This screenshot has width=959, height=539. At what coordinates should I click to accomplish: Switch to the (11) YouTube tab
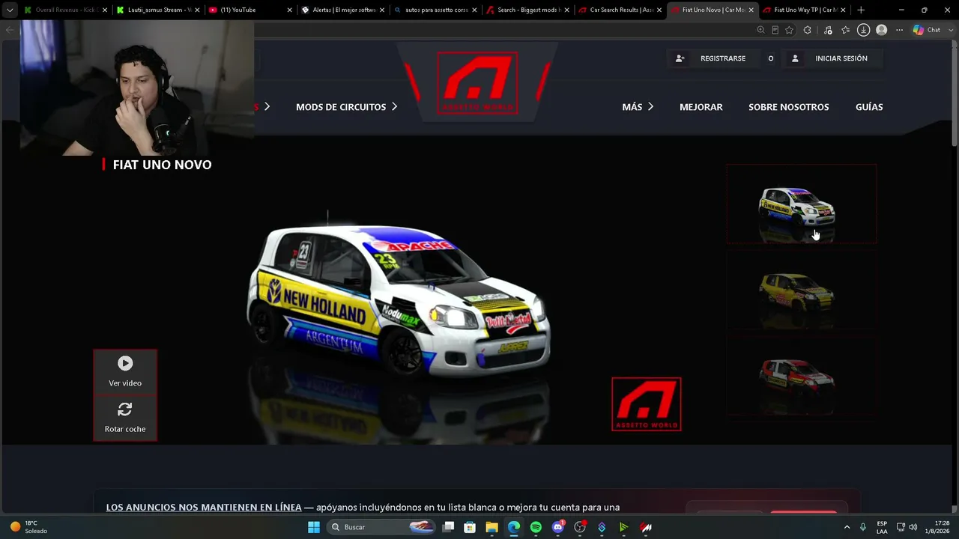249,10
